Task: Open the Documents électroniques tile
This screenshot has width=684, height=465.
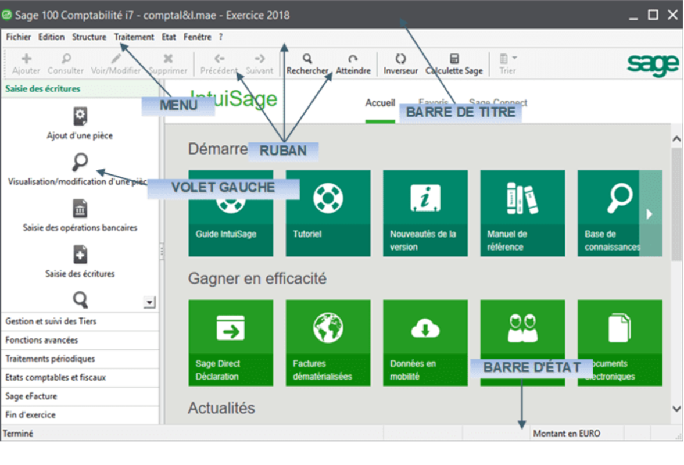Action: [x=620, y=343]
